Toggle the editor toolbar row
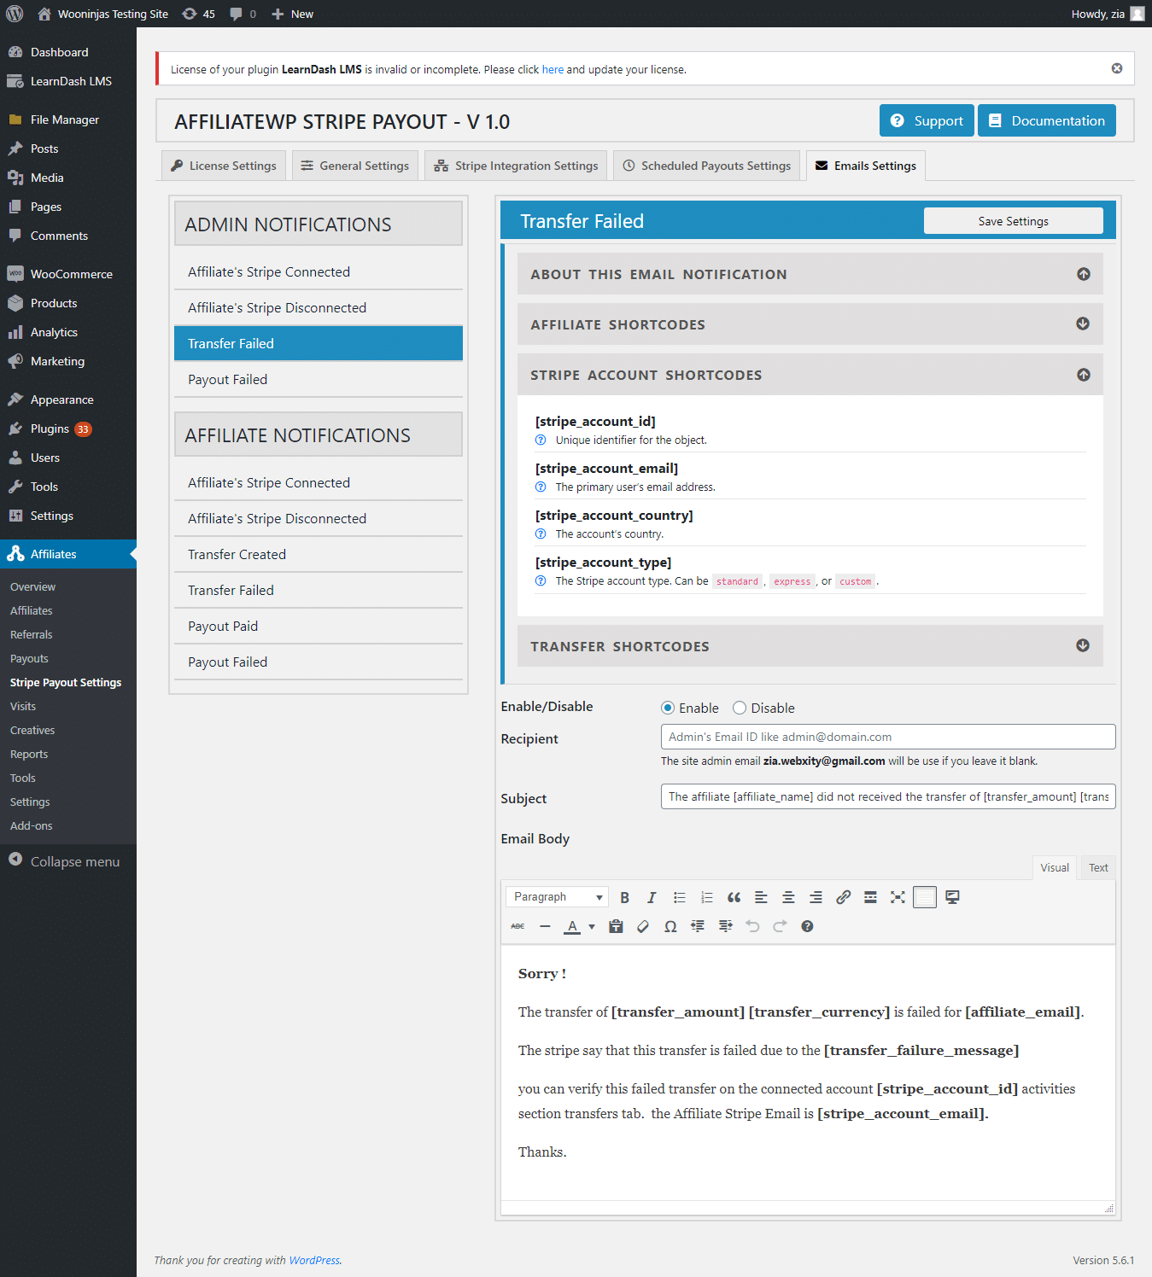The width and height of the screenshot is (1152, 1277). pyautogui.click(x=925, y=897)
